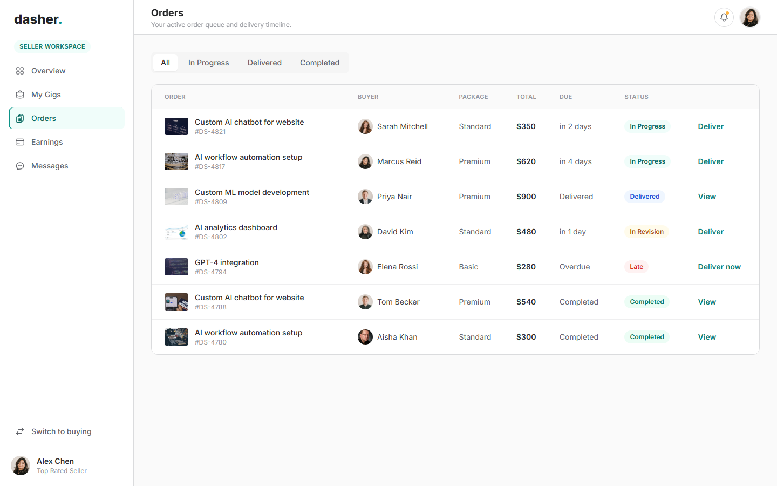Click the In Revision status badge
This screenshot has height=486, width=777.
point(646,232)
